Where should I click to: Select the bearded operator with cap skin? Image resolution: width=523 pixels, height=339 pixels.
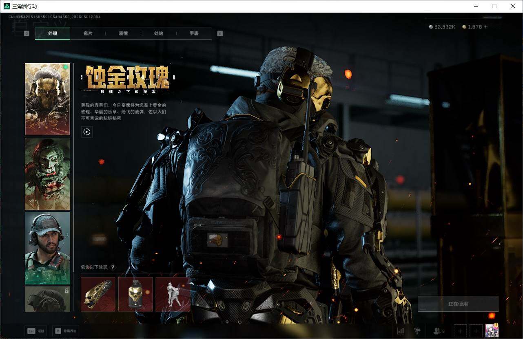pyautogui.click(x=47, y=248)
